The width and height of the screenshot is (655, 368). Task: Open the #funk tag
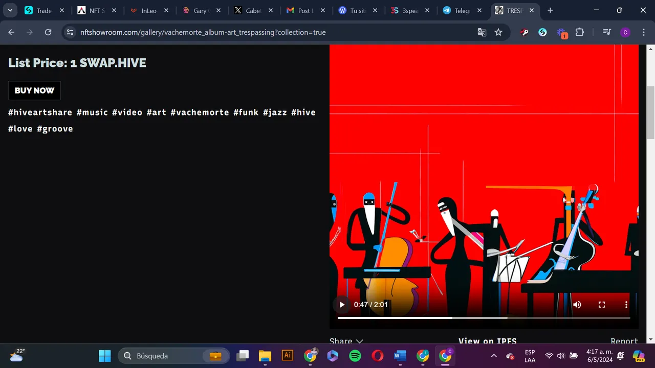[246, 112]
